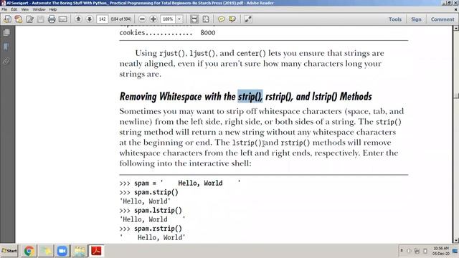This screenshot has width=459, height=258.
Task: Open the Window menu
Action: pyautogui.click(x=39, y=9)
